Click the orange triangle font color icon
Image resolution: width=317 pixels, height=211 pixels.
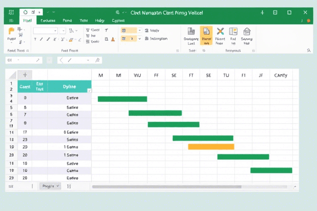click(x=113, y=39)
